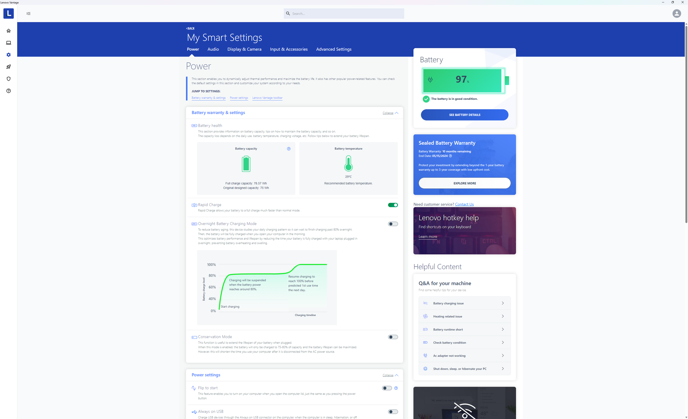Open the Contact Us link
Screen dimensions: 688x419
tap(464, 205)
